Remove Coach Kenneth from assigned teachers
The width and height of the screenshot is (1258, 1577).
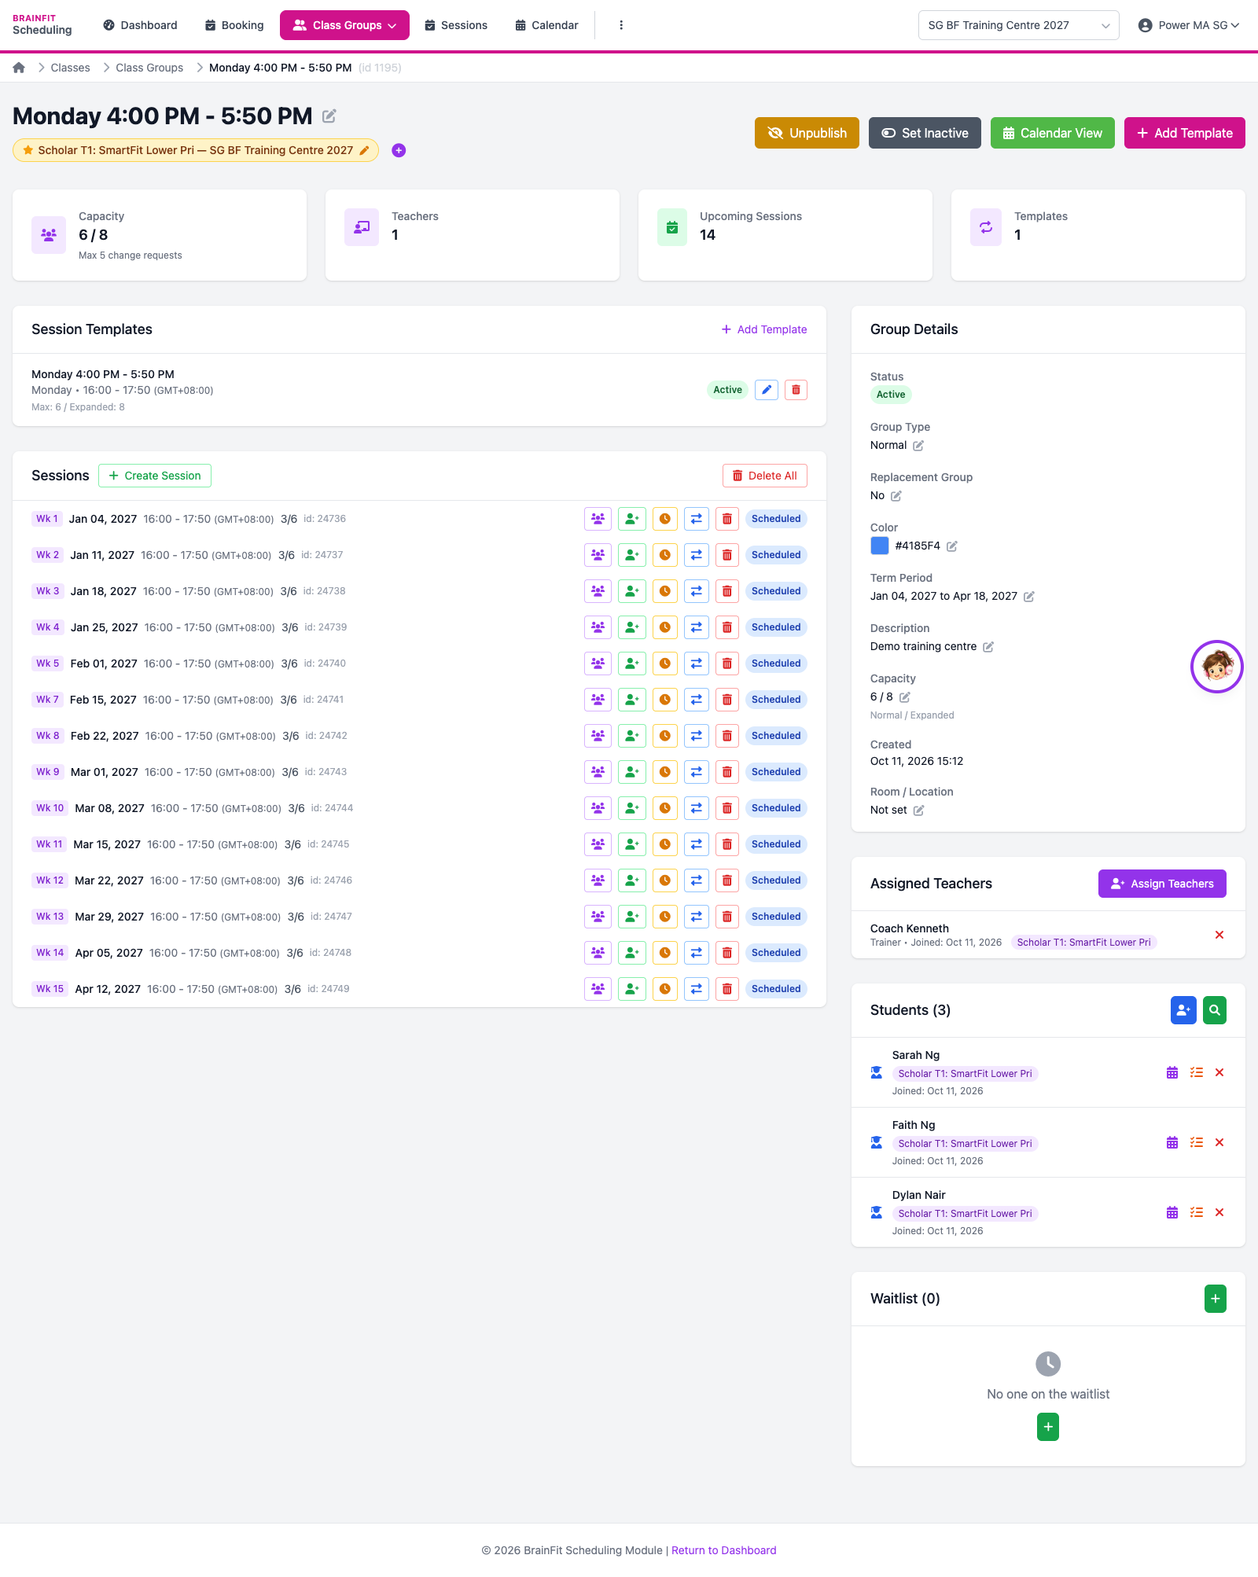point(1219,935)
